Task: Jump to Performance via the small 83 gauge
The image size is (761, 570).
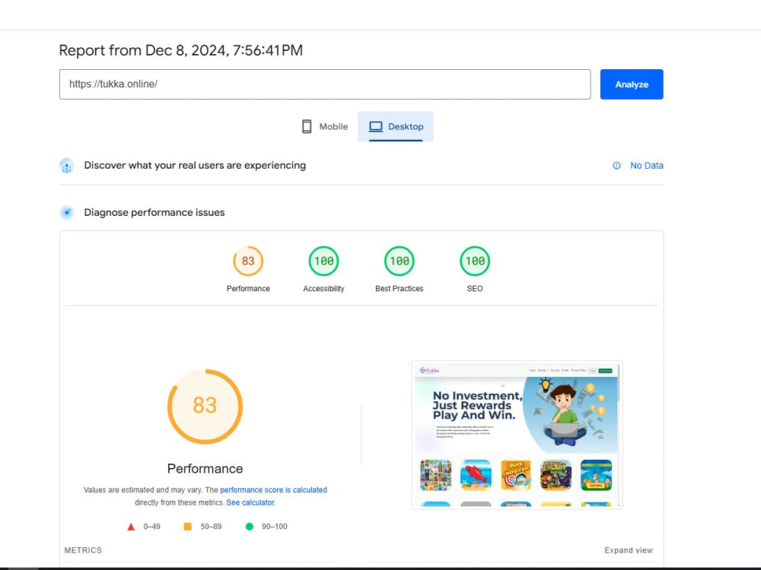Action: (248, 261)
